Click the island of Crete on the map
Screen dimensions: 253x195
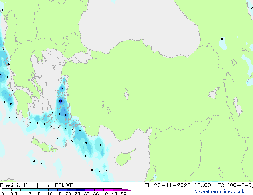pos(43,145)
